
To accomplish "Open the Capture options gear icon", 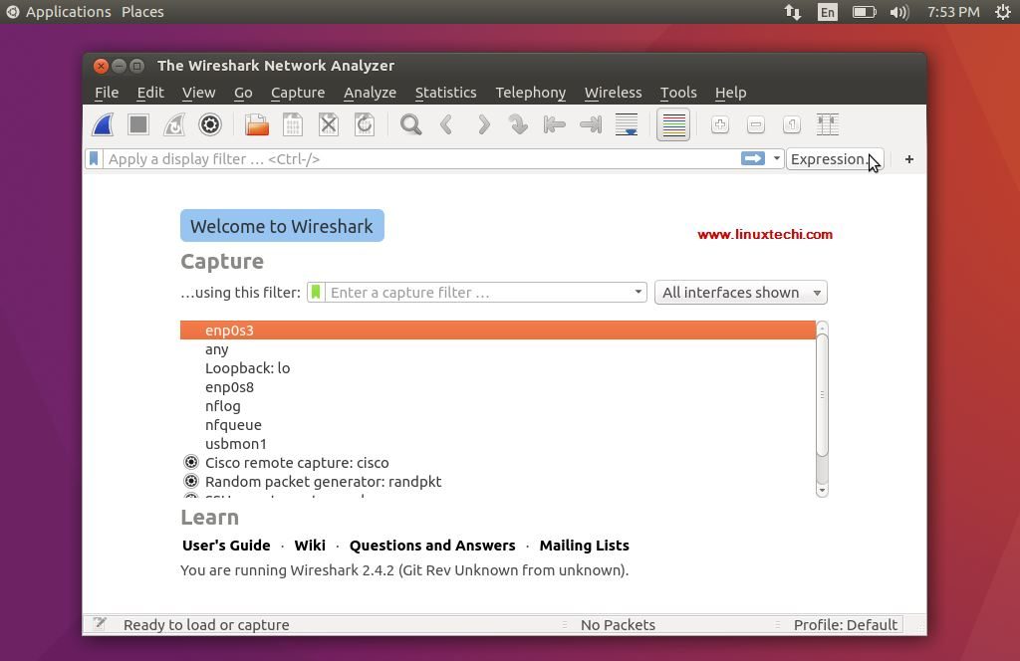I will point(208,124).
